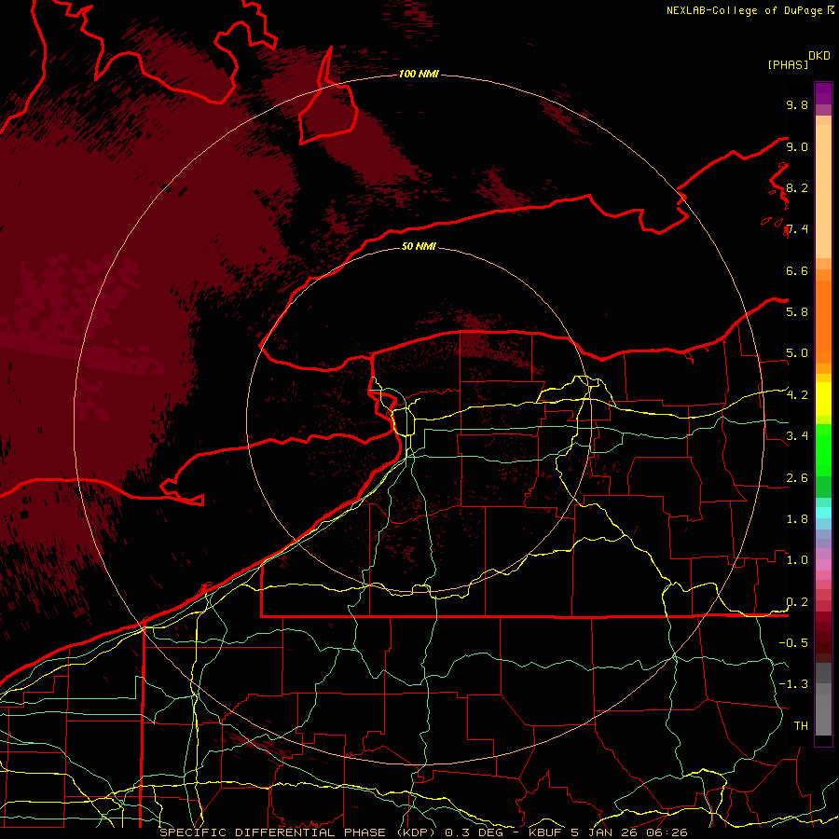Click the 5.0 value on the color scale
Viewport: 839px width, 839px height.
tap(797, 353)
